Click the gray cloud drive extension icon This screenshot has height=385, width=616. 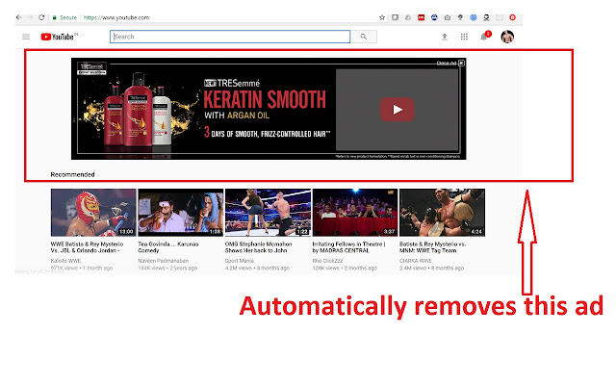click(408, 17)
